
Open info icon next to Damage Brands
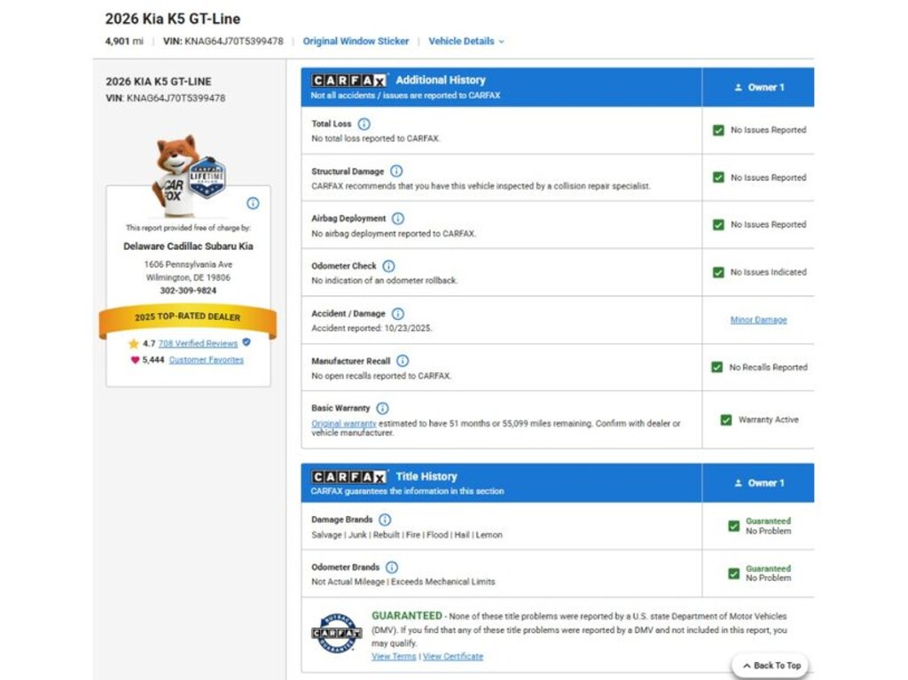[385, 520]
